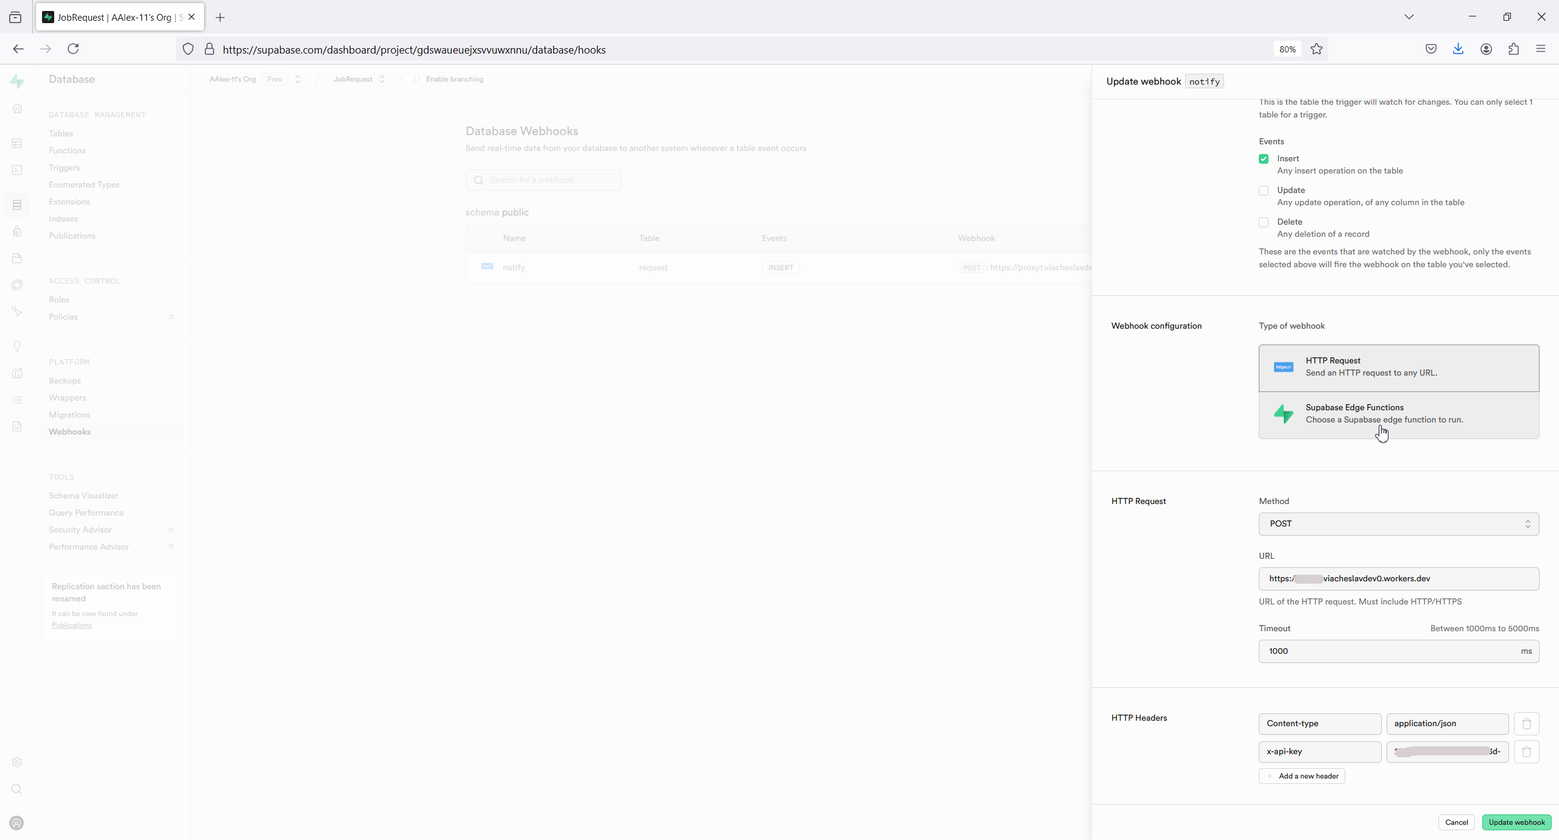
Task: Bookmark this page with star icon
Action: pos(1317,49)
